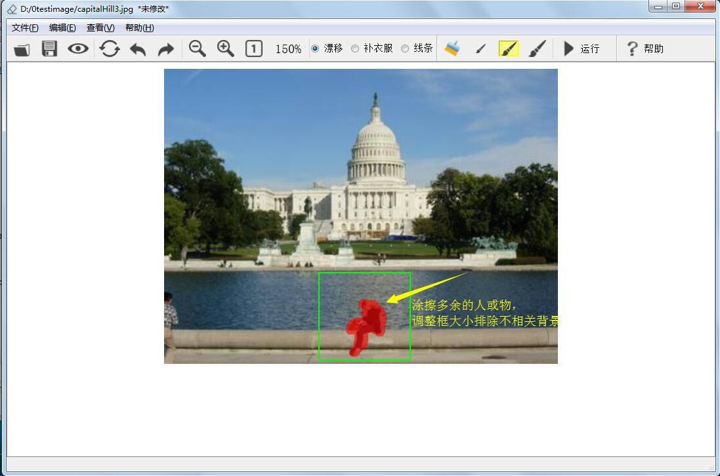Click the circular refresh arrows icon
The width and height of the screenshot is (720, 476).
pyautogui.click(x=110, y=49)
